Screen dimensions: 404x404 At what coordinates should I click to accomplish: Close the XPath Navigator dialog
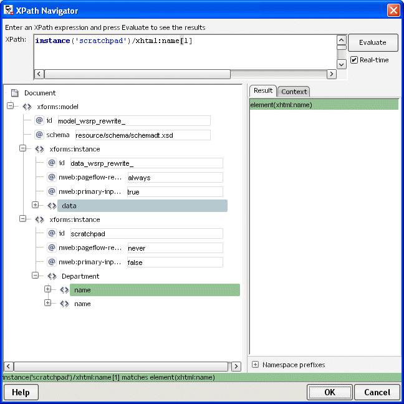coord(393,11)
